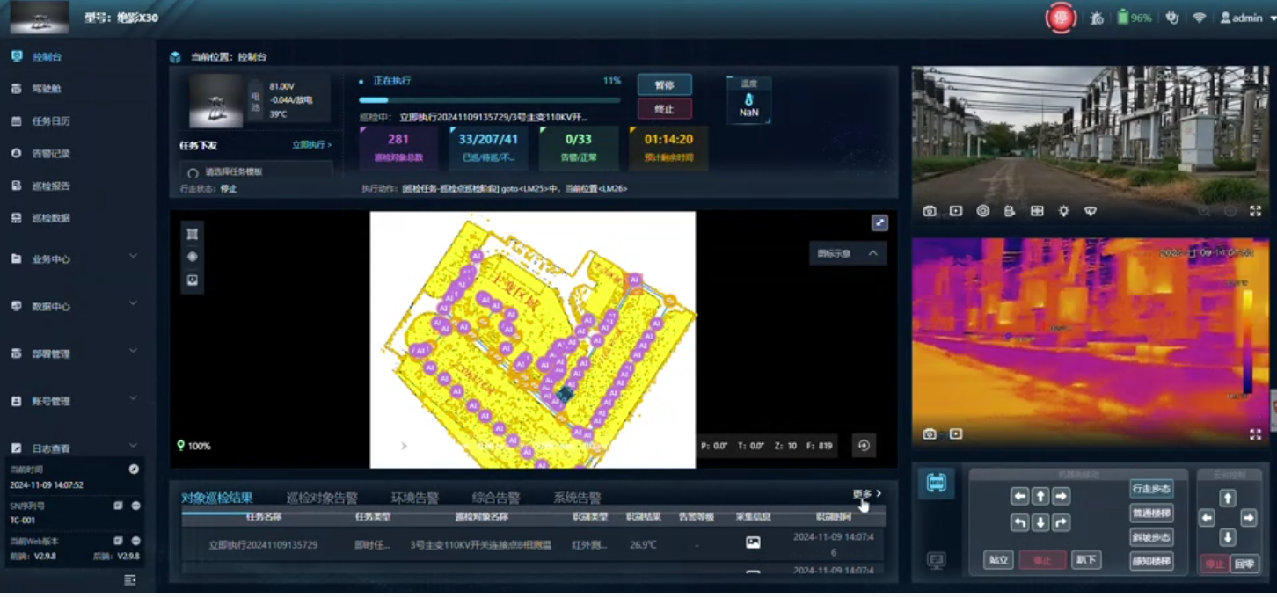The image size is (1277, 597).
Task: Click the reset view icon beside map coordinates
Action: pyautogui.click(x=864, y=446)
